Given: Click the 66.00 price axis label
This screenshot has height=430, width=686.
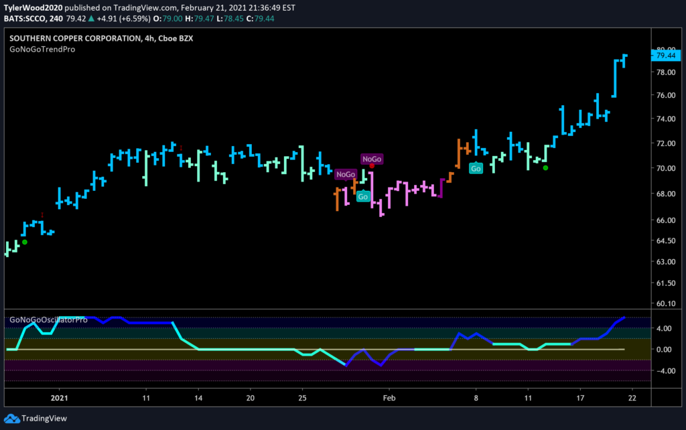Looking at the screenshot, I should point(666,220).
